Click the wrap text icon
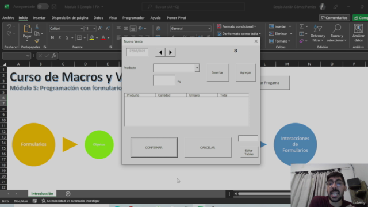368x207 pixels. (159, 28)
